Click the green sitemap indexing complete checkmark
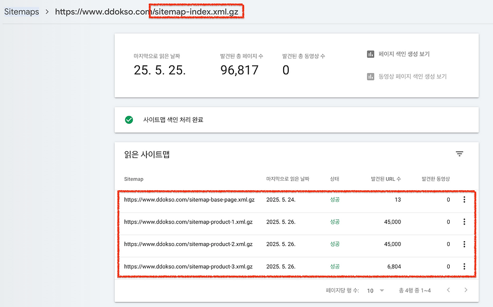The width and height of the screenshot is (493, 307). tap(129, 120)
